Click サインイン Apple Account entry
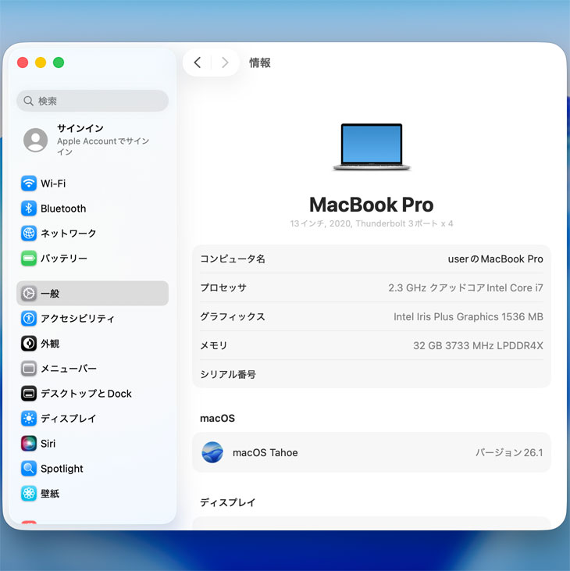570x571 pixels. pos(92,140)
